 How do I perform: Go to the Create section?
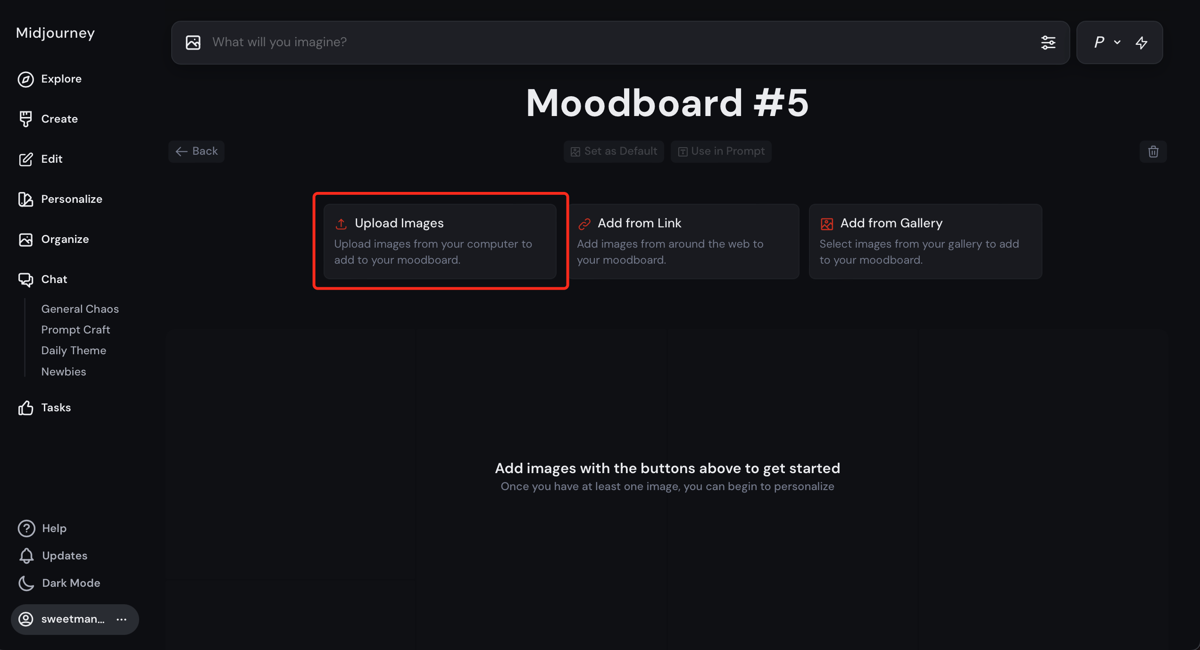48,119
